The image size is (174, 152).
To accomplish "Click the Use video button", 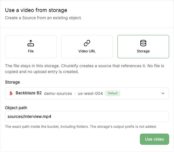I will click(x=154, y=139).
